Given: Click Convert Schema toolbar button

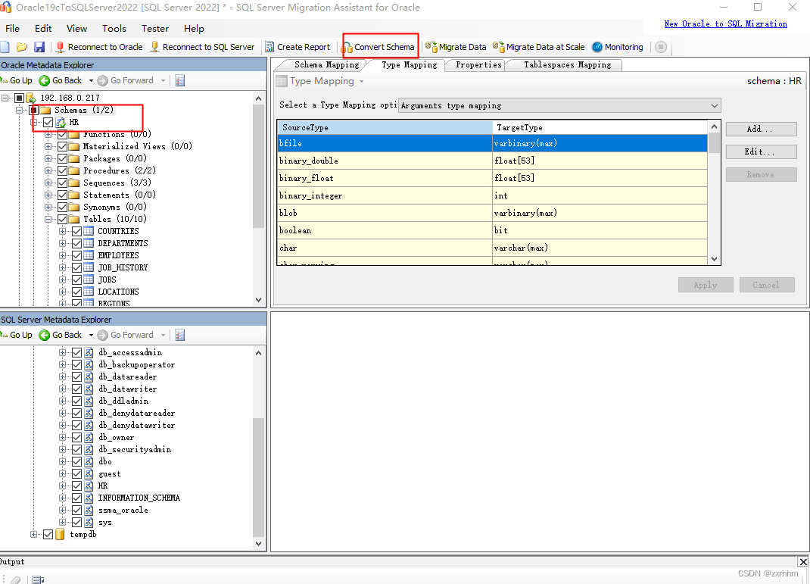Looking at the screenshot, I should [x=379, y=47].
